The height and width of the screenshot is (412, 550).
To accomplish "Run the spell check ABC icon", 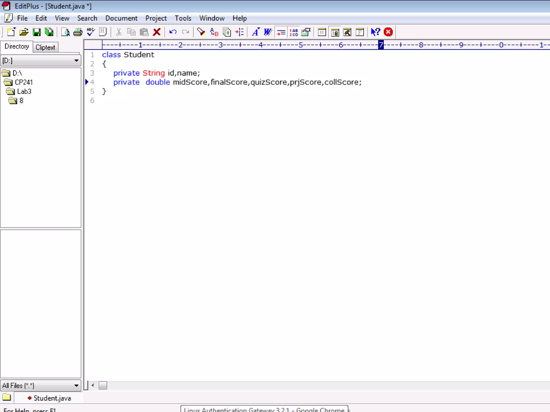I will (x=91, y=32).
